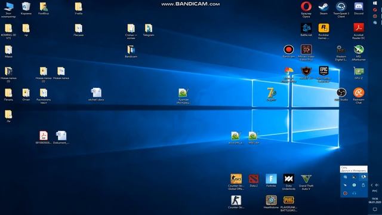Select the PUBG Battlegrounds icon
Image resolution: width=382 pixels, height=215 pixels.
point(289,203)
